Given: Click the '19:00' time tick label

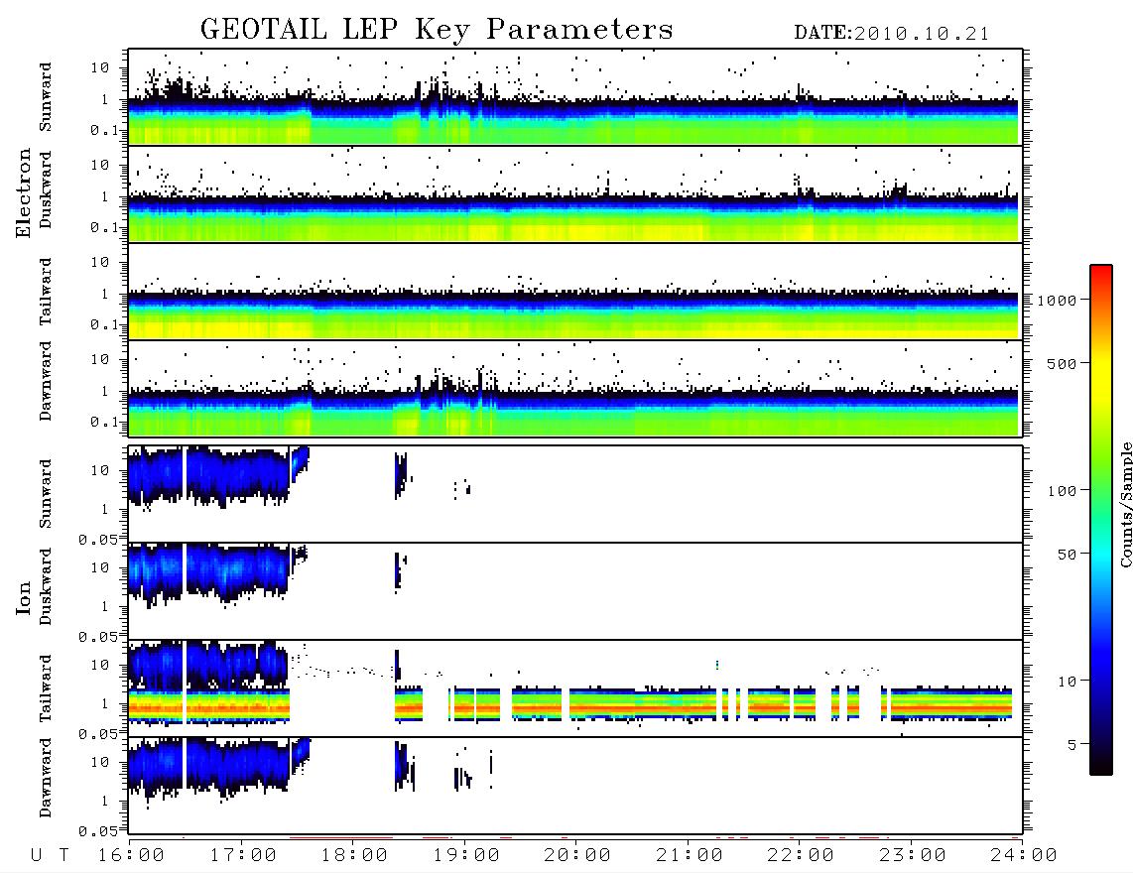Looking at the screenshot, I should coord(466,856).
